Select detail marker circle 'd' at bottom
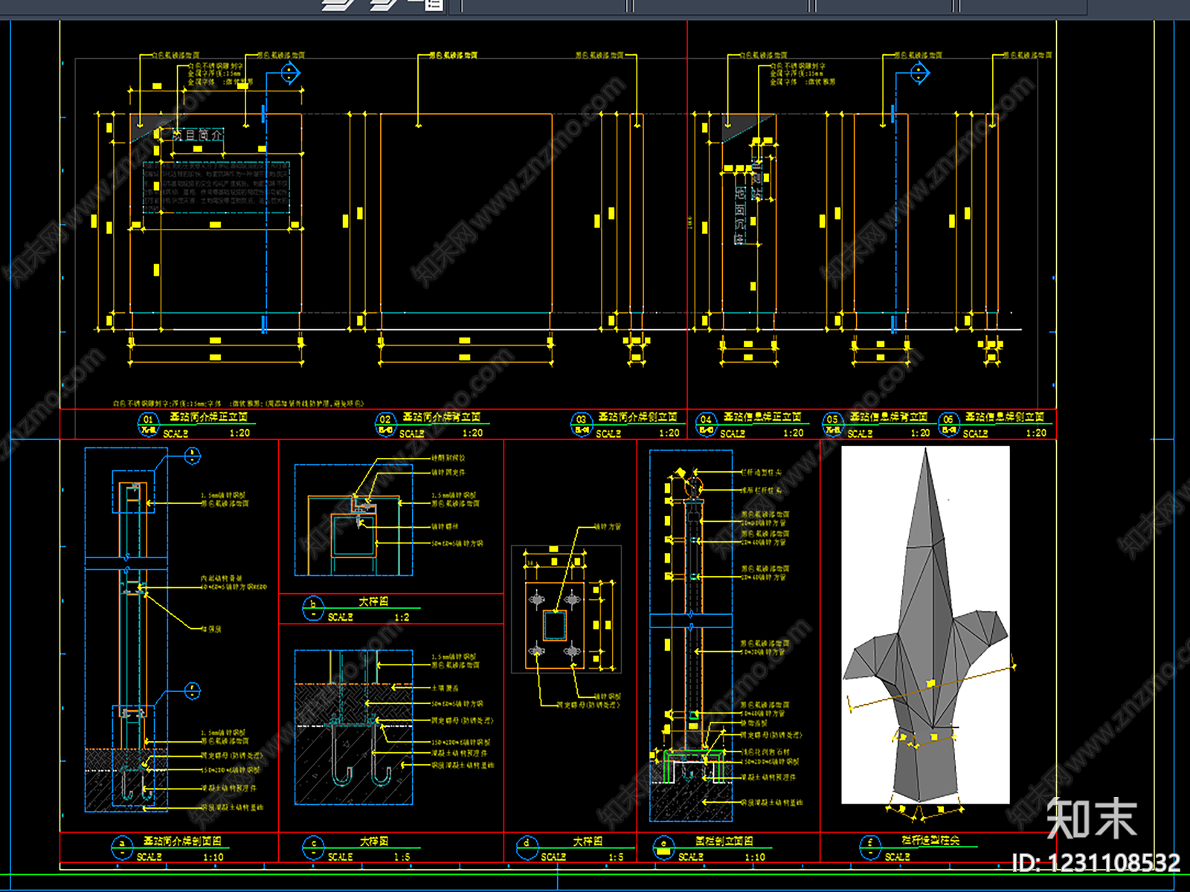1190x892 pixels. point(527,848)
